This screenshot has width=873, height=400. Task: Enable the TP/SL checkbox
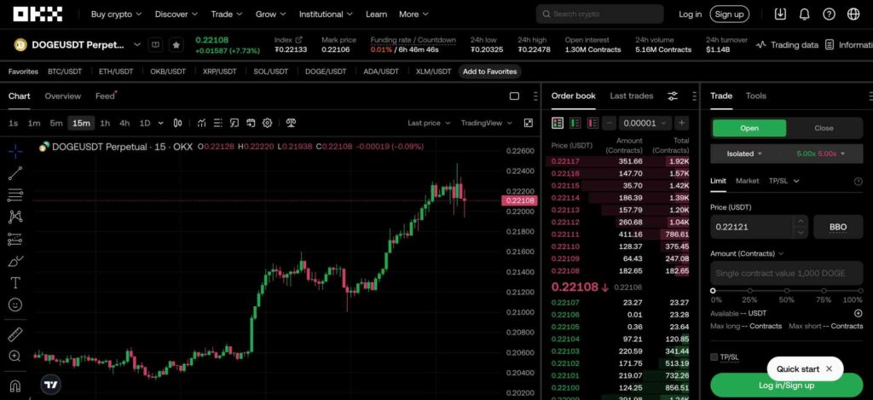(714, 357)
